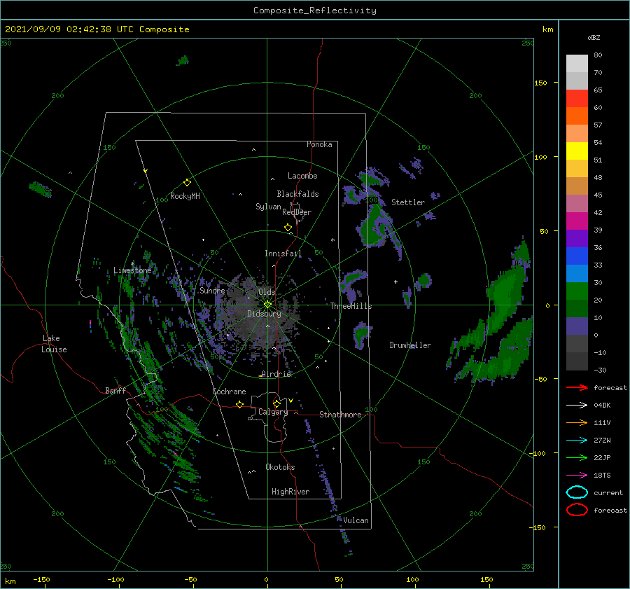
Task: Click the yellow diamond marker near RedDeer
Action: coord(288,227)
